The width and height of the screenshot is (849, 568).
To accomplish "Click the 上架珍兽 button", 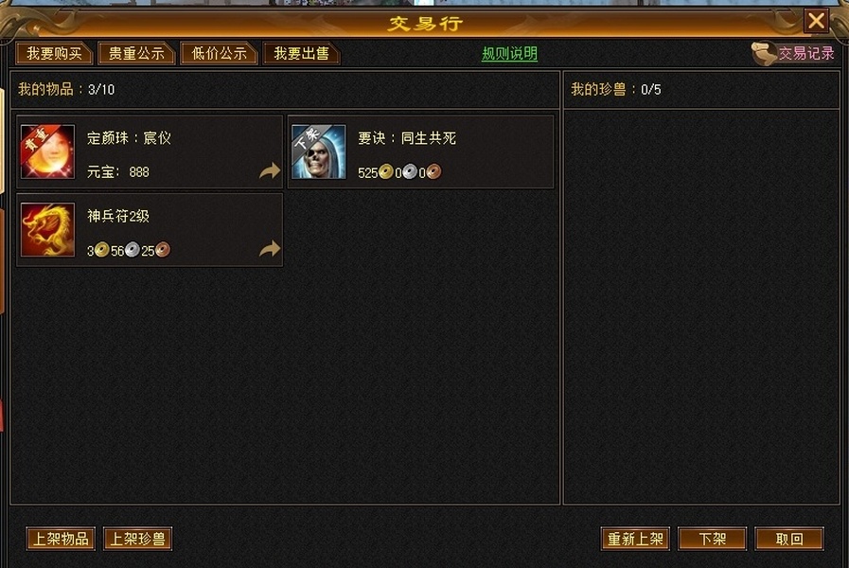I will 137,539.
